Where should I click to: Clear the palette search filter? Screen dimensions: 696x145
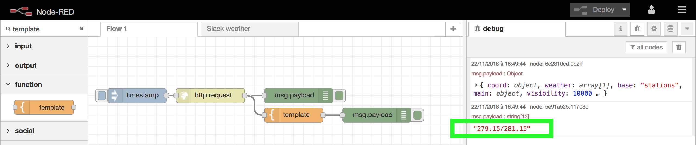[82, 29]
